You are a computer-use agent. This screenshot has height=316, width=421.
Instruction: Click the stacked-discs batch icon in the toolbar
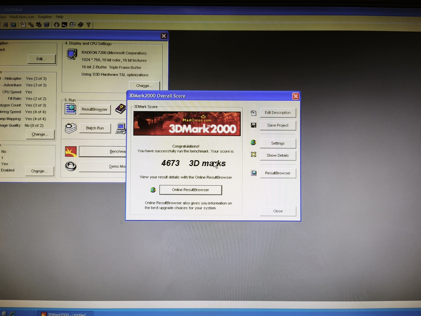[73, 25]
